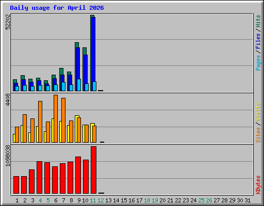Click the red KBytes bar for day 6
Viewport: 264px width, 206px height.
[x=55, y=180]
